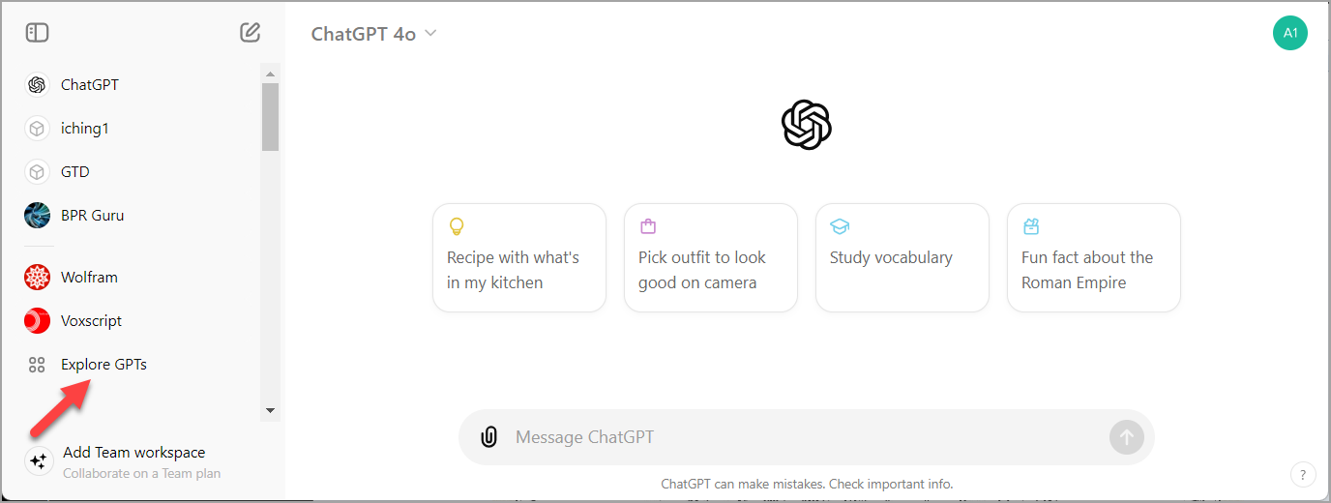
Task: Click the BPR Guru avatar icon
Action: [x=37, y=215]
